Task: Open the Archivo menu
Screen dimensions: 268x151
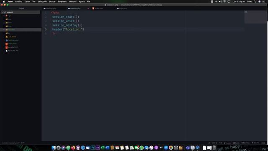Action: coord(18,2)
